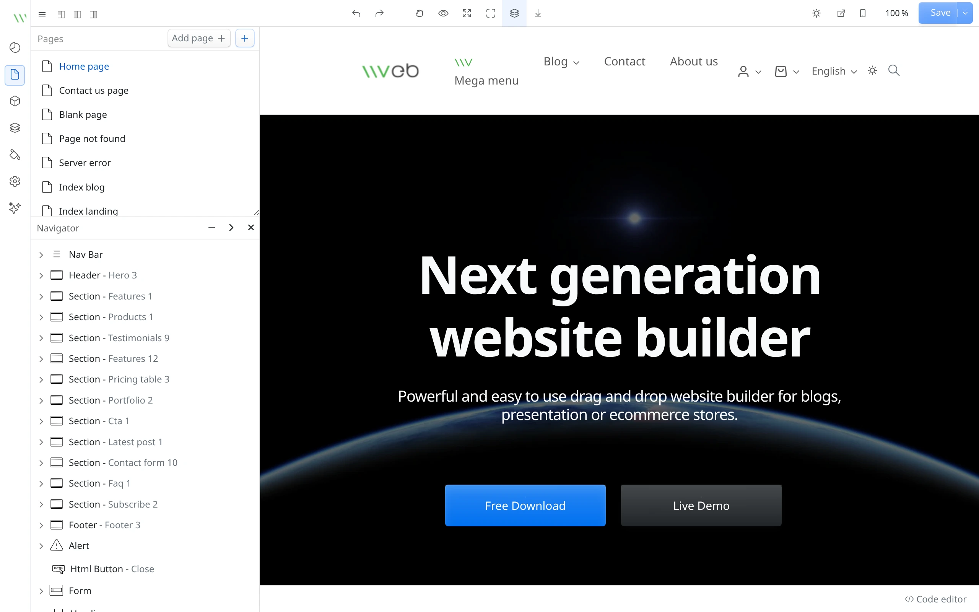Minimize the Navigator panel

(x=211, y=228)
